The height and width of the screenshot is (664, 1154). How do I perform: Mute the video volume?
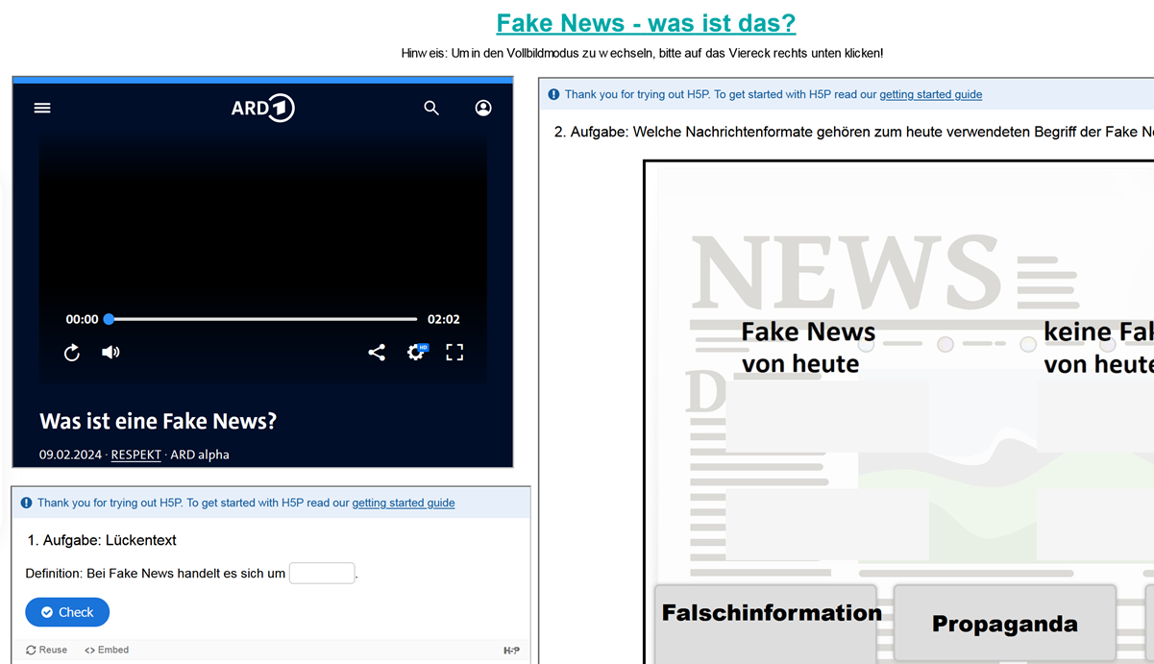click(110, 353)
